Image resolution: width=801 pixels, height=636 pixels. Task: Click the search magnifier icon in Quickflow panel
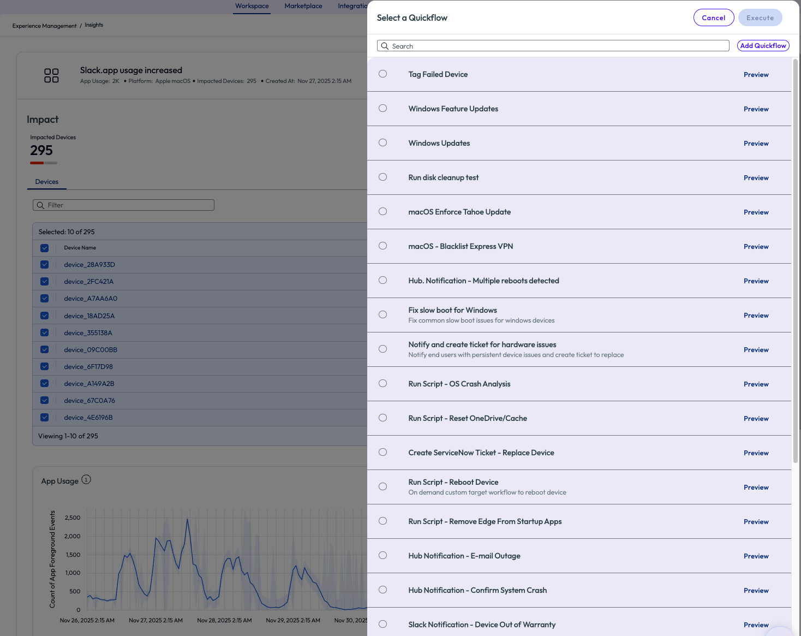pyautogui.click(x=385, y=46)
